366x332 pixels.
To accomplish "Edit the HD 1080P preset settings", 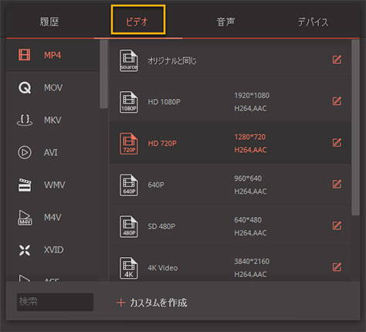I will point(337,101).
